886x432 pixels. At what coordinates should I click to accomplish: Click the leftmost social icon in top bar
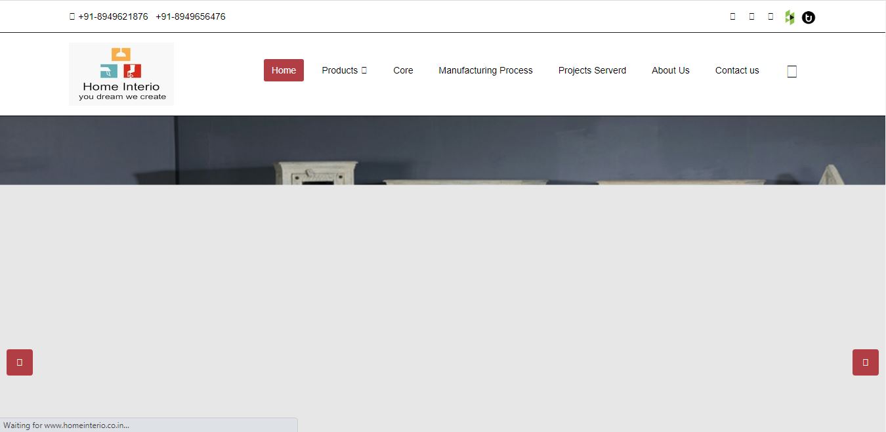tap(732, 16)
